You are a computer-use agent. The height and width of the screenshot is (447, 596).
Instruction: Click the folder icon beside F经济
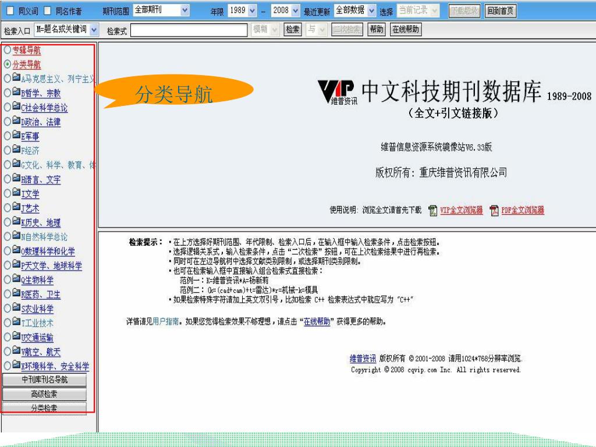[16, 149]
